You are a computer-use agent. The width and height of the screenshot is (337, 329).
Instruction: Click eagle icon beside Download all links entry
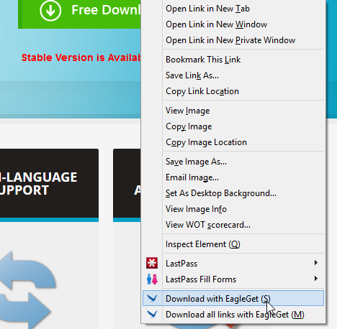coord(152,314)
